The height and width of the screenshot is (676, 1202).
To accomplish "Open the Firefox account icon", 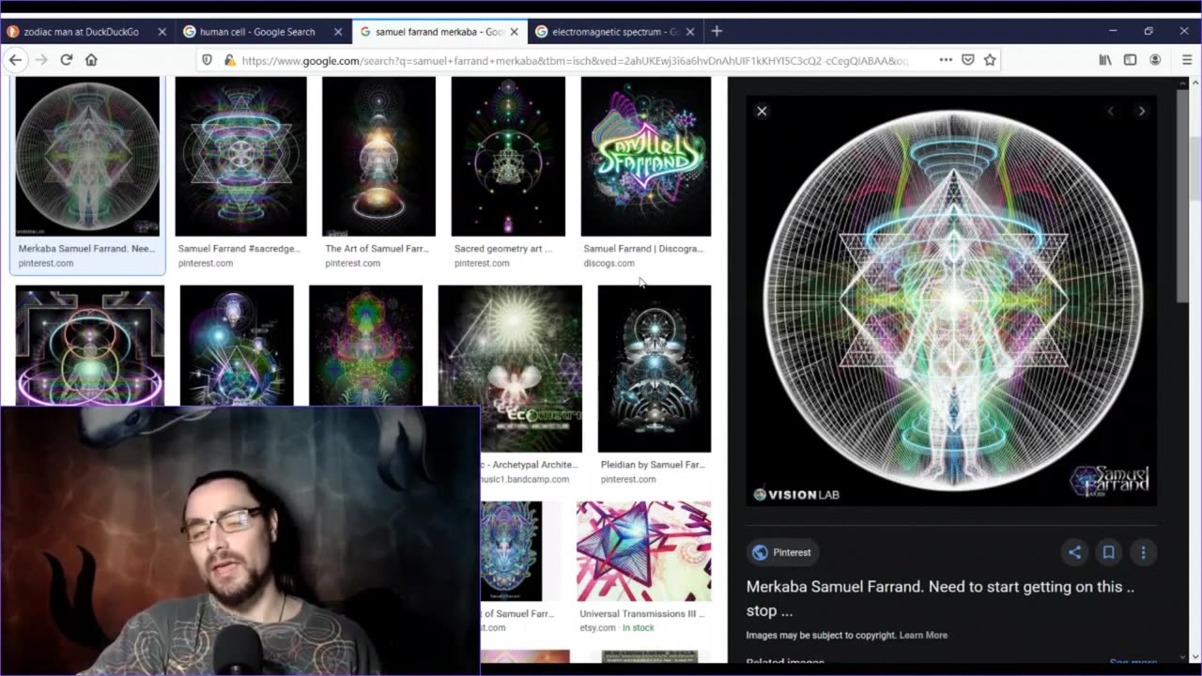I will point(1155,60).
